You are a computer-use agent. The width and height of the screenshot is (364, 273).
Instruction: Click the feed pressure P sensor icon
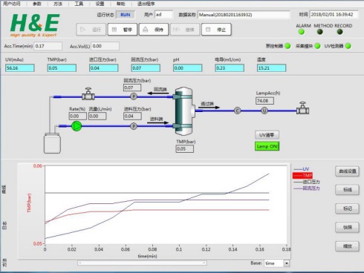coord(134,126)
